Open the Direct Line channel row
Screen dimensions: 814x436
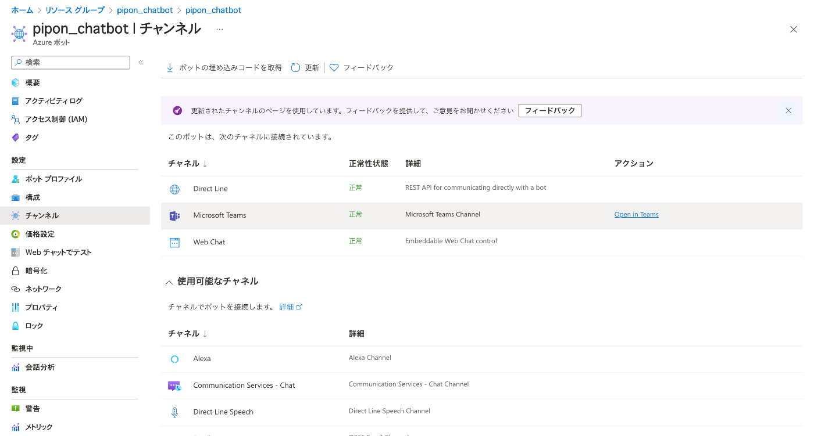click(x=482, y=189)
